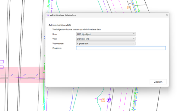Click the orange square marker at top right of map
The height and width of the screenshot is (111, 193).
click(x=129, y=7)
